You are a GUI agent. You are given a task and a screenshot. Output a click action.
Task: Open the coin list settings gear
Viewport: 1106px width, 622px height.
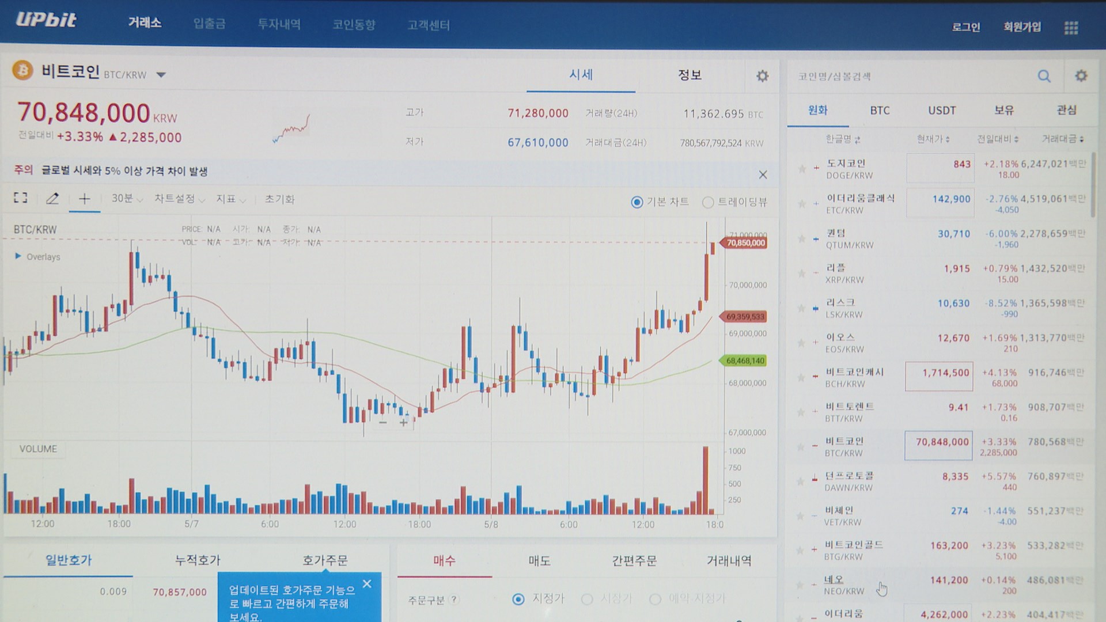[x=1081, y=76]
